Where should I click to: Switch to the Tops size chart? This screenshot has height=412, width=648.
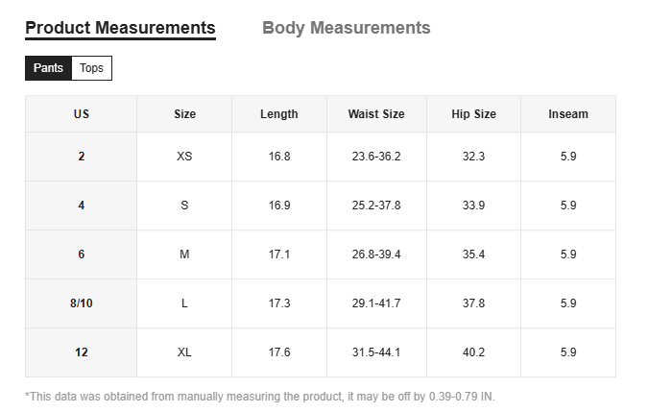(x=91, y=68)
